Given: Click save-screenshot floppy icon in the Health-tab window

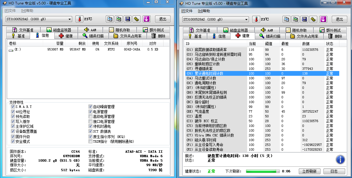Looking at the screenshot, I should [x=304, y=19].
